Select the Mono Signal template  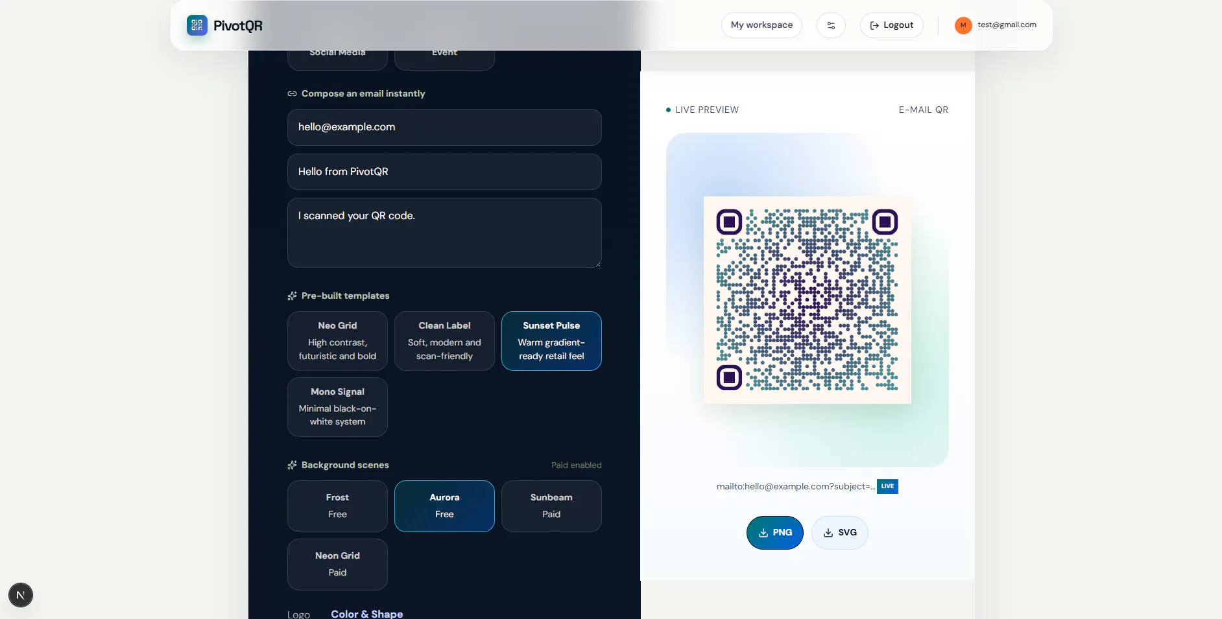point(337,407)
